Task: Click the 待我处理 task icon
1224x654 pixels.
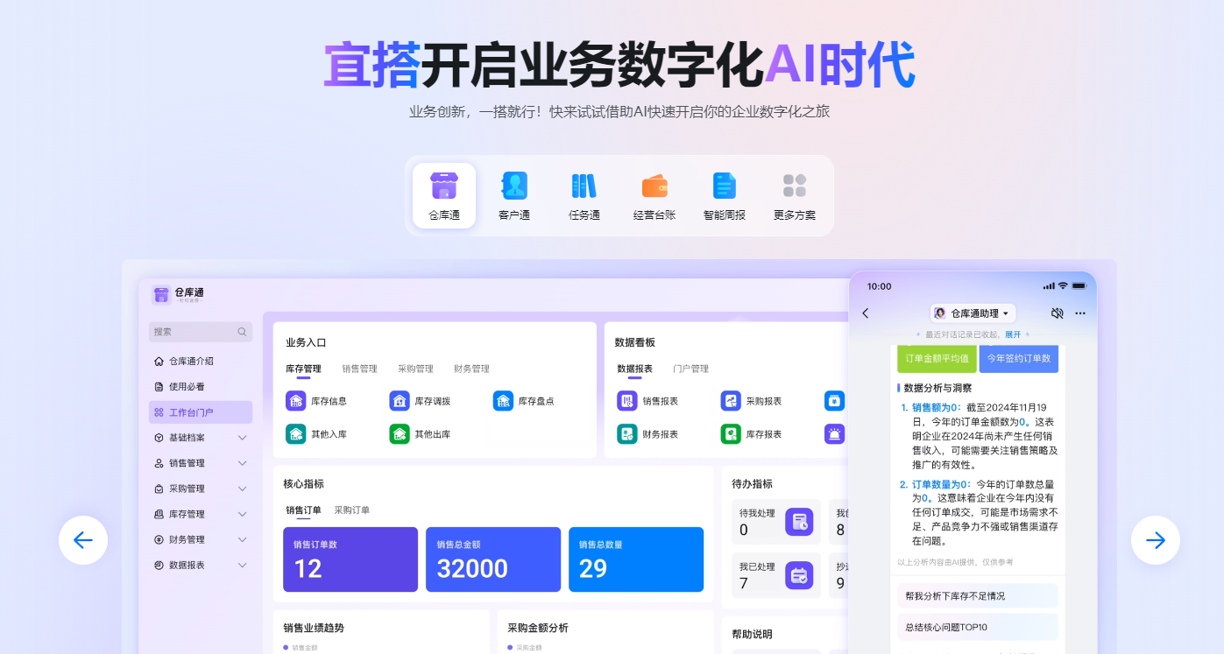Action: tap(799, 522)
